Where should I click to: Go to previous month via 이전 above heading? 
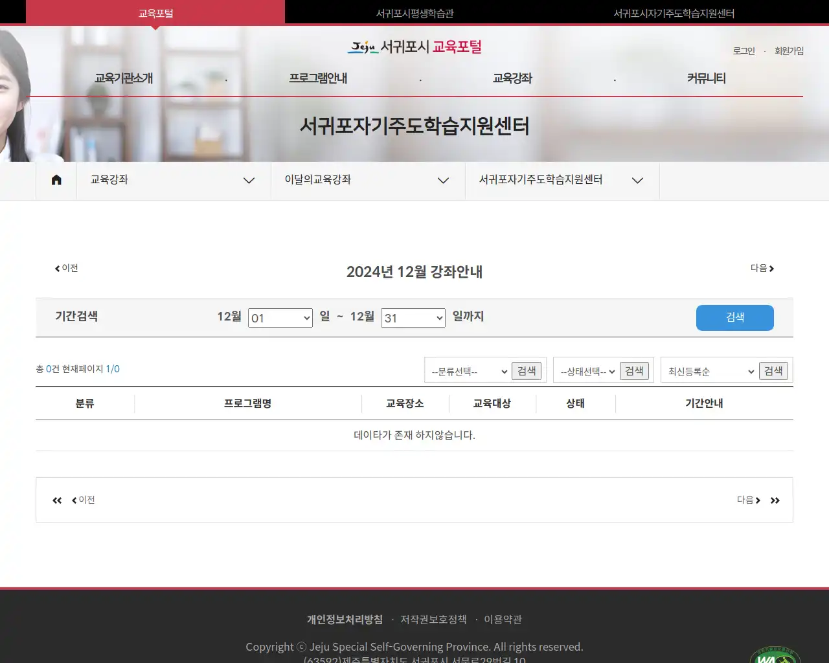tap(66, 268)
